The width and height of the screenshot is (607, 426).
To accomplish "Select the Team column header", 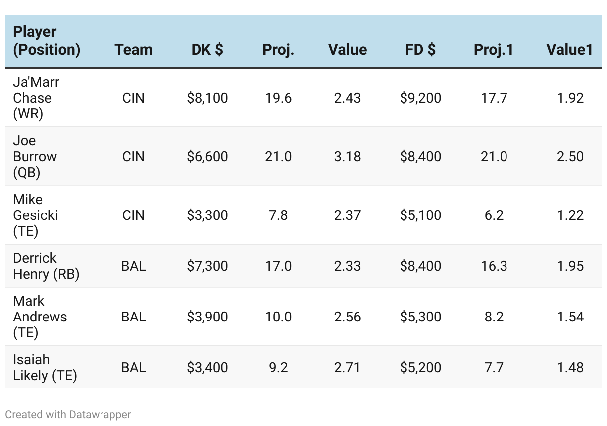I will [x=133, y=50].
